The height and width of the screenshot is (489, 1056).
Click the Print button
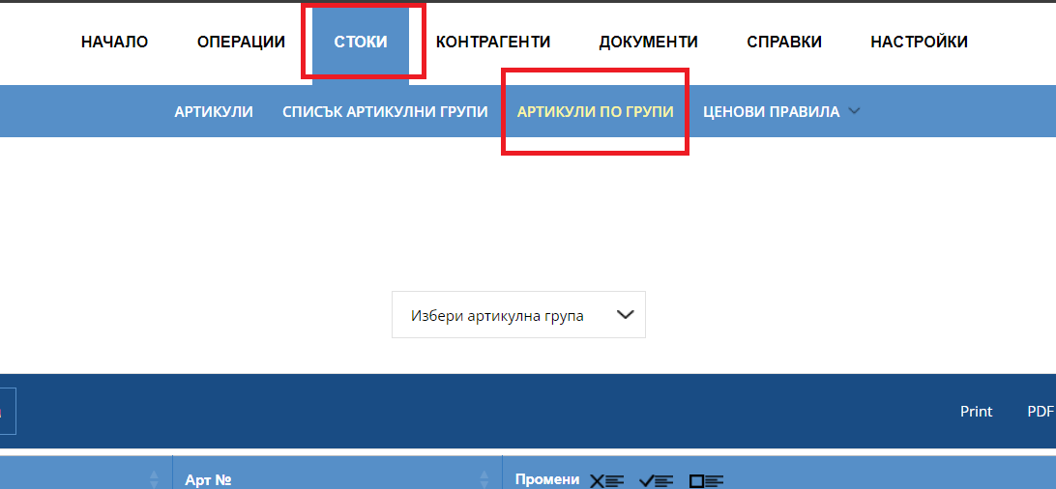click(x=977, y=412)
